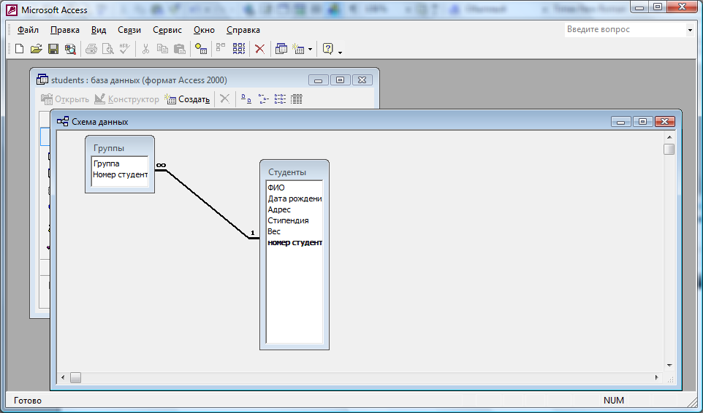The height and width of the screenshot is (413, 703).
Task: Click Конструктор in the students window
Action: (127, 99)
